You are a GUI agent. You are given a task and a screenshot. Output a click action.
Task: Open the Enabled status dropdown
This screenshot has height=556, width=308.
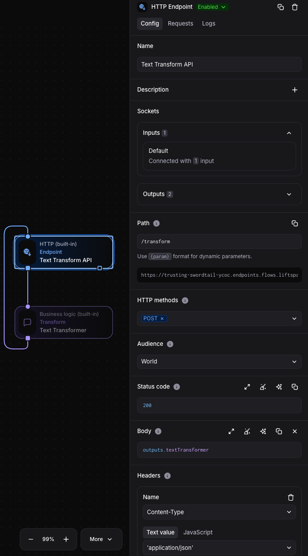coord(212,7)
